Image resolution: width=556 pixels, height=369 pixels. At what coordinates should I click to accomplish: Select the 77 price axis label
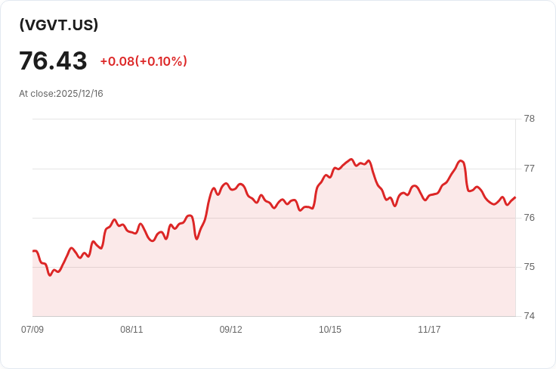529,168
